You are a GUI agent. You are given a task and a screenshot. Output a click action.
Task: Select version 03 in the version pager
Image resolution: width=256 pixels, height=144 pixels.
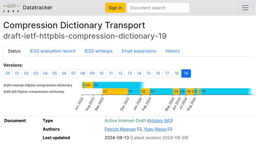pos(36,73)
